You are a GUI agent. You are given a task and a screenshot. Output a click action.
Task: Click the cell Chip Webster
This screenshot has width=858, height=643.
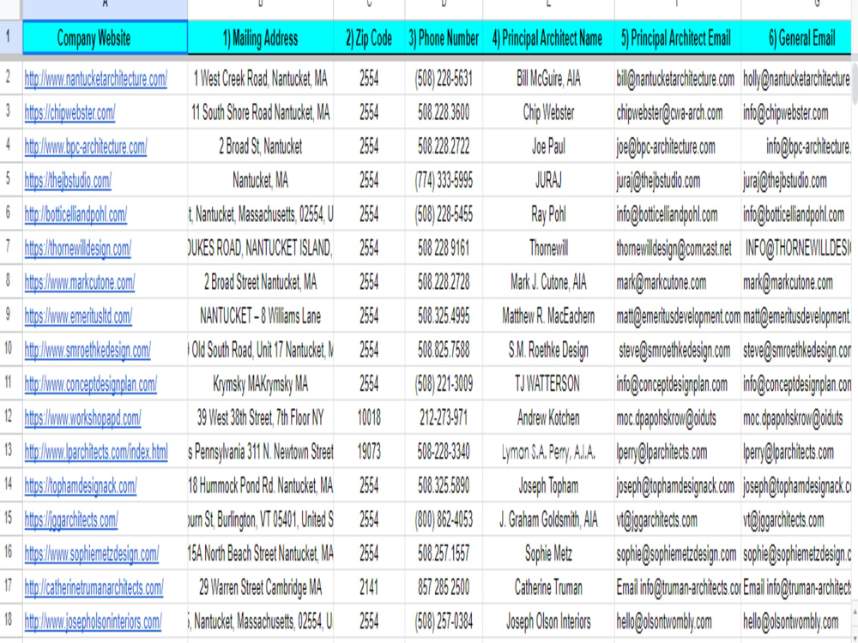click(548, 113)
